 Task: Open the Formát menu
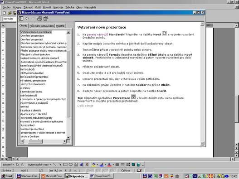[47, 7]
